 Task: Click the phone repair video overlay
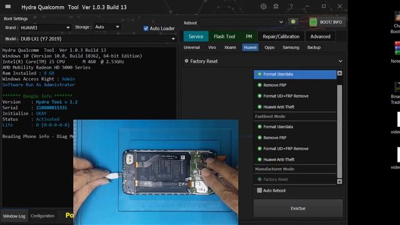(156, 172)
